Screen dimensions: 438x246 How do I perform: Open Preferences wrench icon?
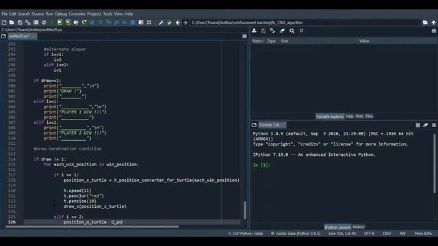[161, 23]
